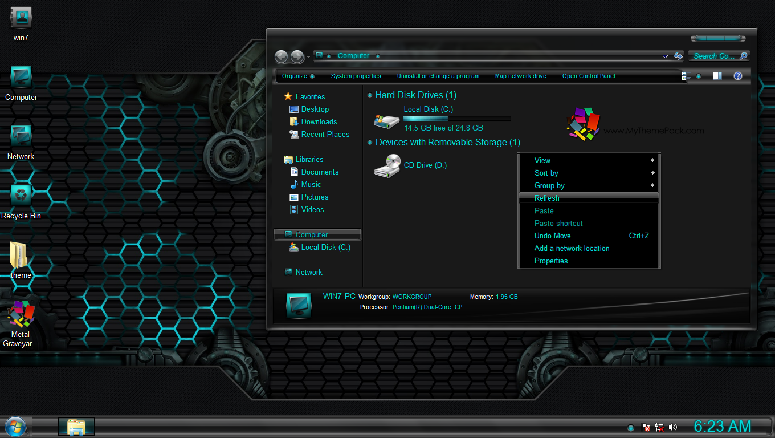Open Desktop under Favorites

point(309,109)
